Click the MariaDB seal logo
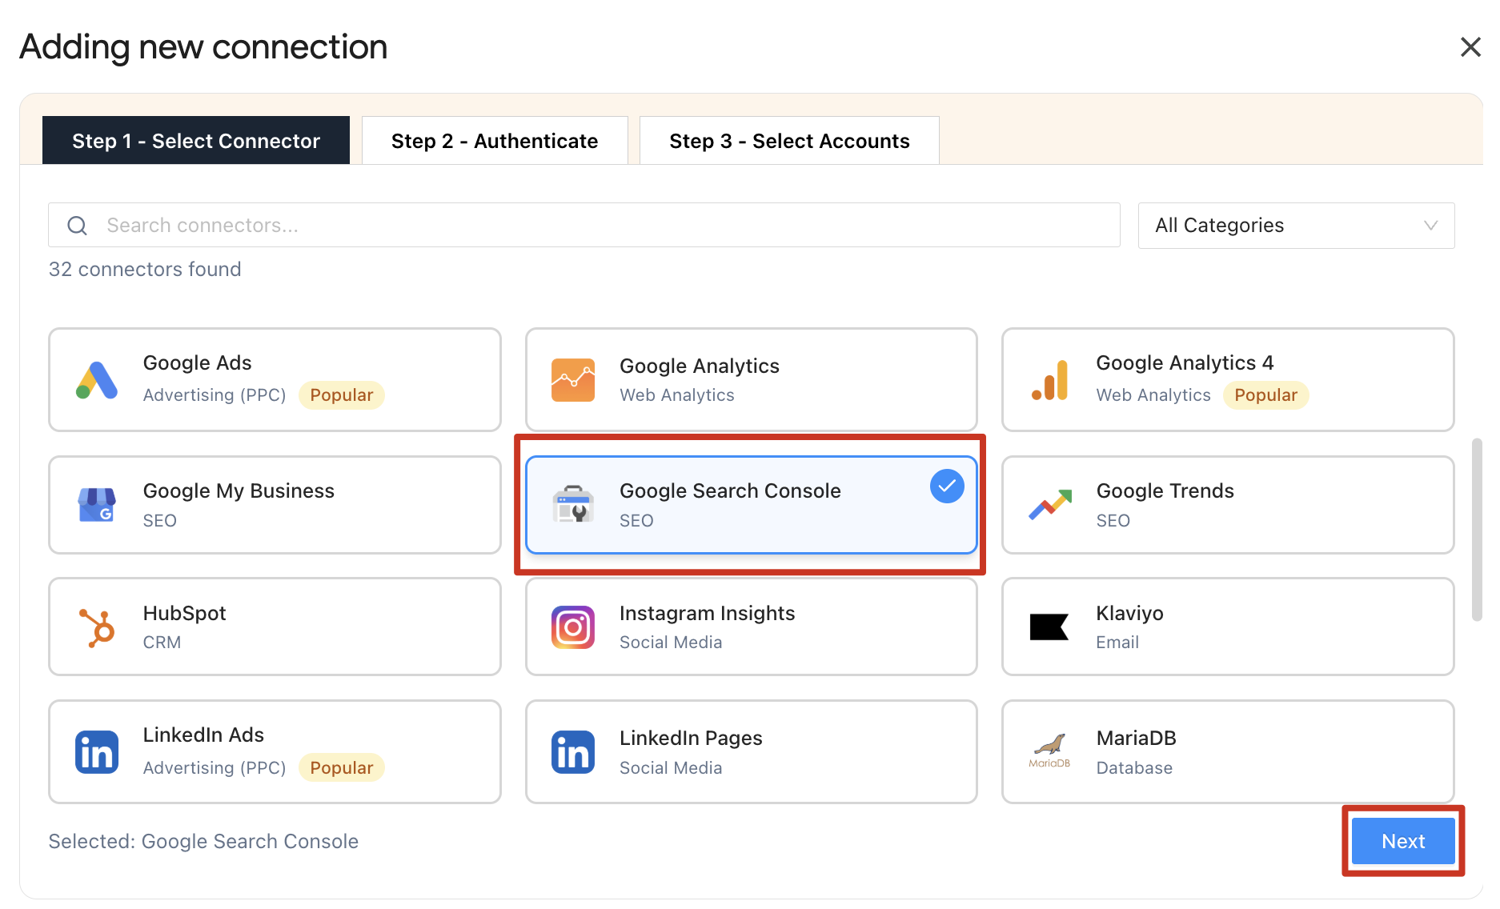The height and width of the screenshot is (909, 1500). (1049, 751)
